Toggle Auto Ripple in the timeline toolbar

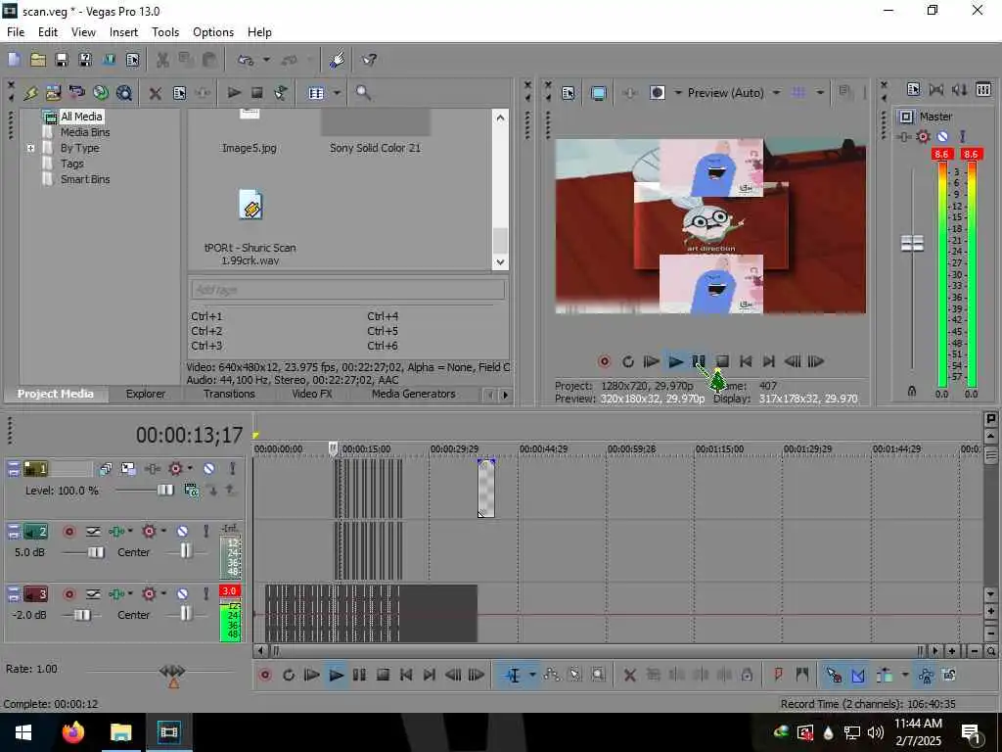tap(886, 675)
